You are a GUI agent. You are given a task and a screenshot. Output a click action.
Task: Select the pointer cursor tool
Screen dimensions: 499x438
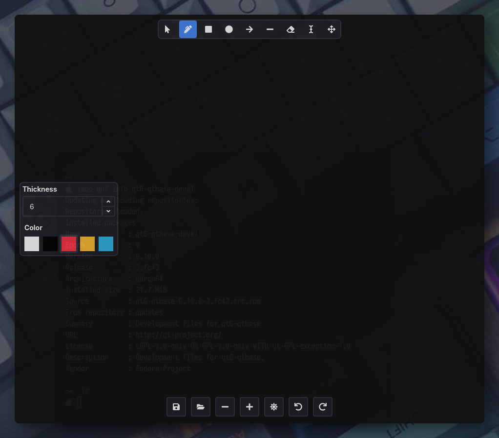pyautogui.click(x=167, y=29)
